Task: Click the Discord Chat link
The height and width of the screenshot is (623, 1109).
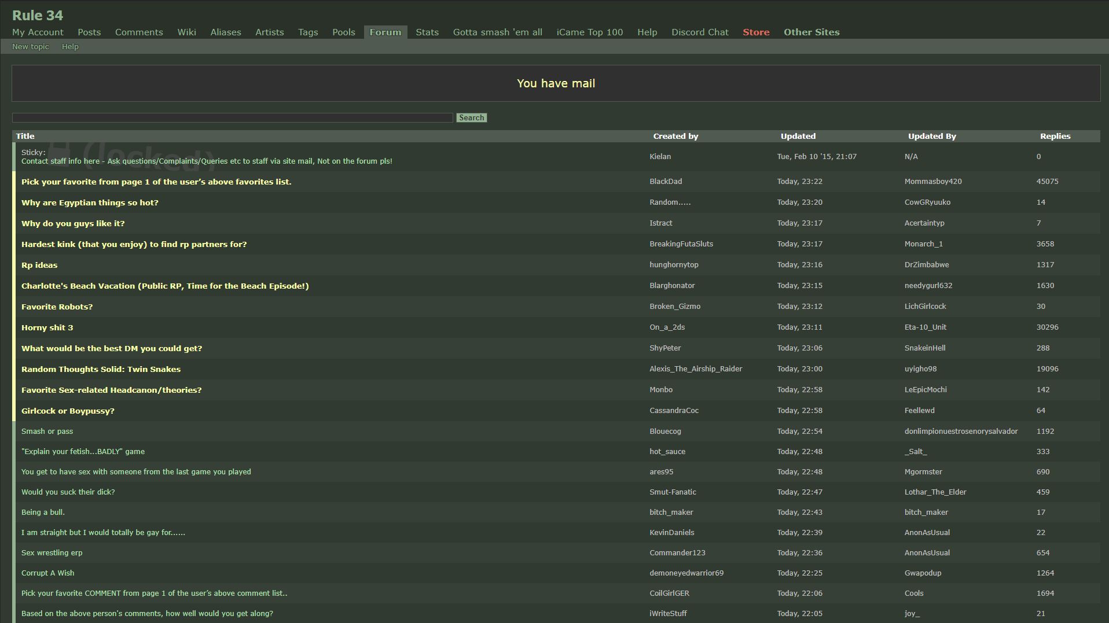Action: (x=700, y=32)
